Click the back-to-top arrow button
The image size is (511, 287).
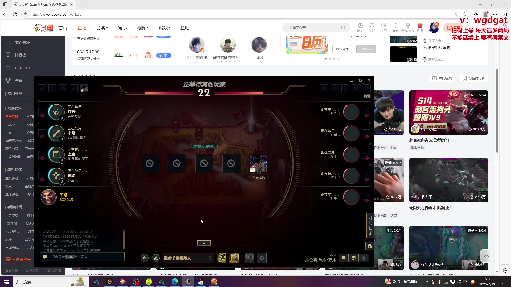pyautogui.click(x=486, y=256)
